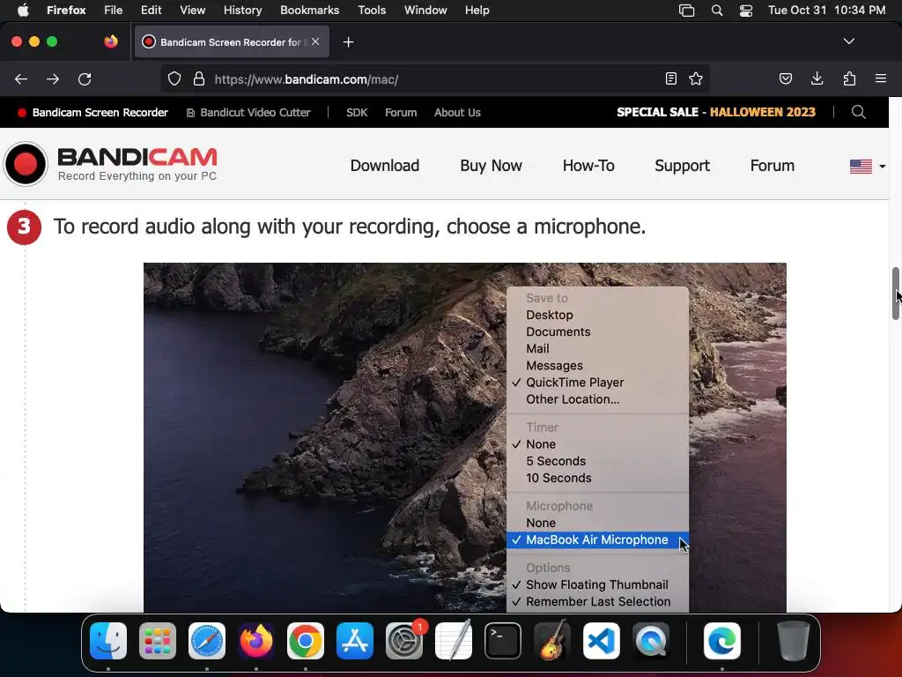Open the Apple menu

tap(23, 10)
